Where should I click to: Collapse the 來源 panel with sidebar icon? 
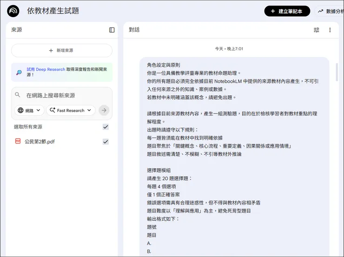pyautogui.click(x=112, y=30)
